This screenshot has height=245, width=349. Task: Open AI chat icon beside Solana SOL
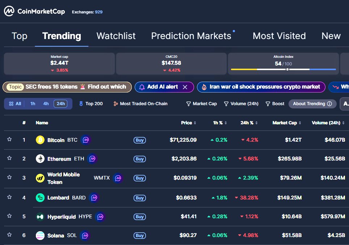pos(85,236)
